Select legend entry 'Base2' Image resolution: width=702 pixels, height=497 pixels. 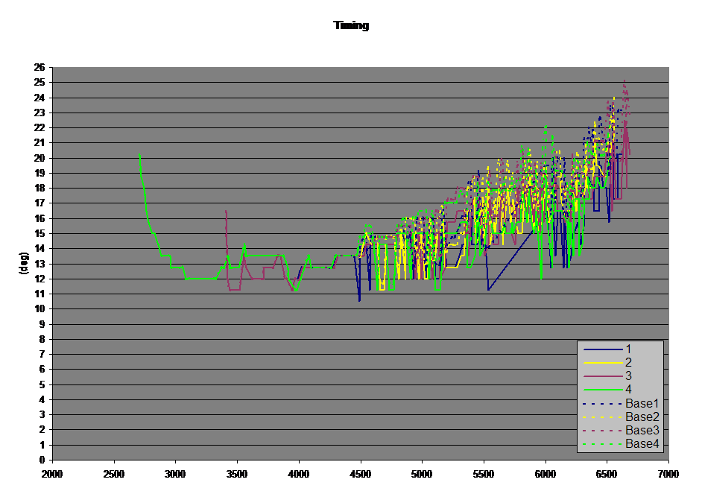pyautogui.click(x=642, y=417)
